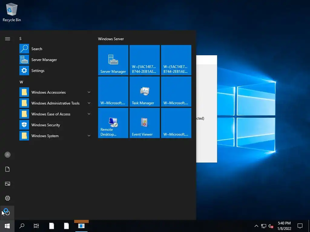310x232 pixels.
Task: Open Settings gear in the Start rail
Action: (8, 198)
